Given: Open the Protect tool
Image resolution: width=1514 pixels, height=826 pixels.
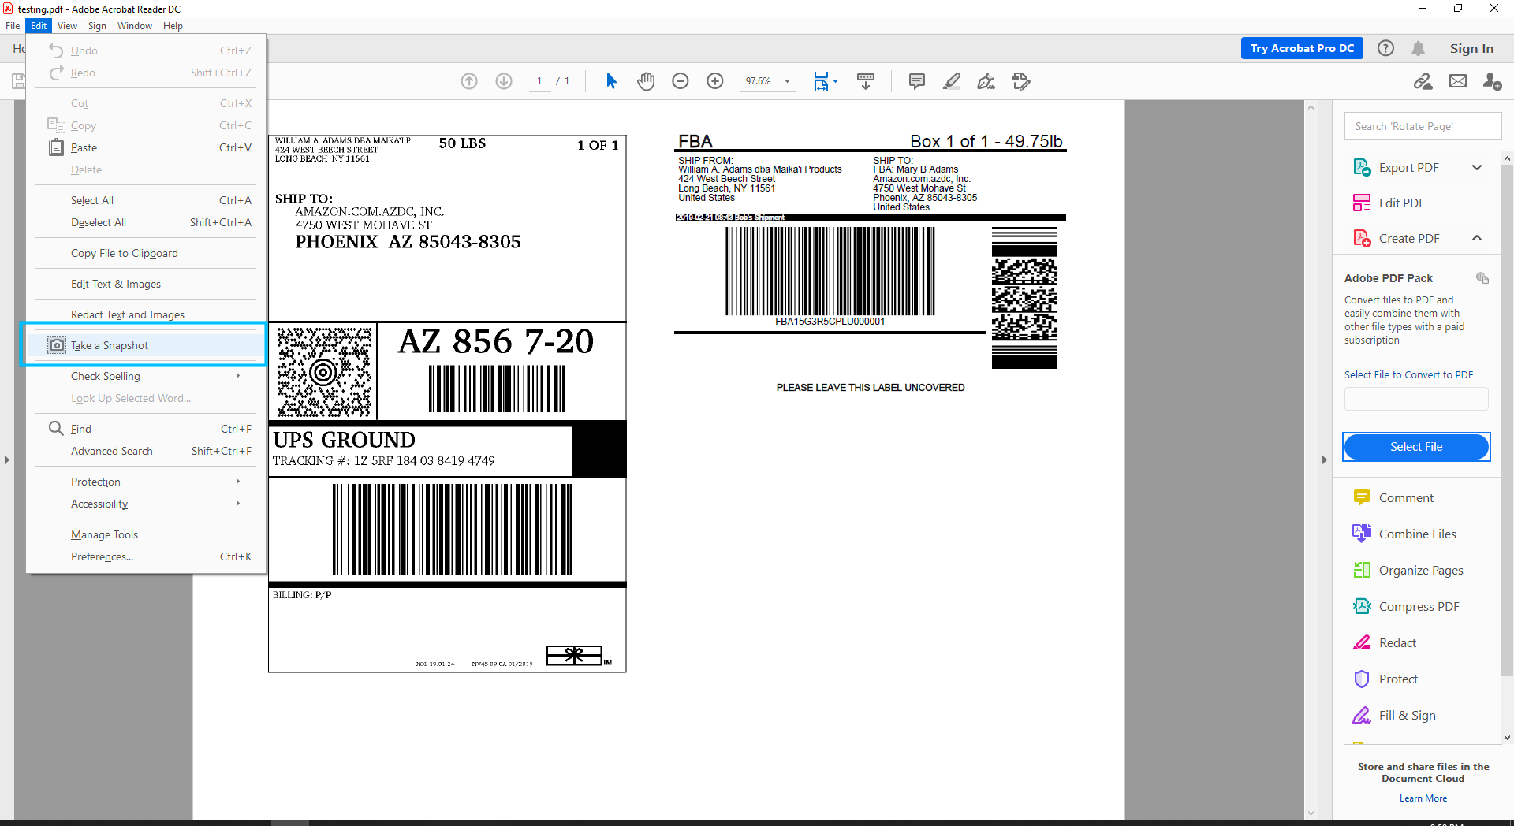Looking at the screenshot, I should [x=1398, y=679].
